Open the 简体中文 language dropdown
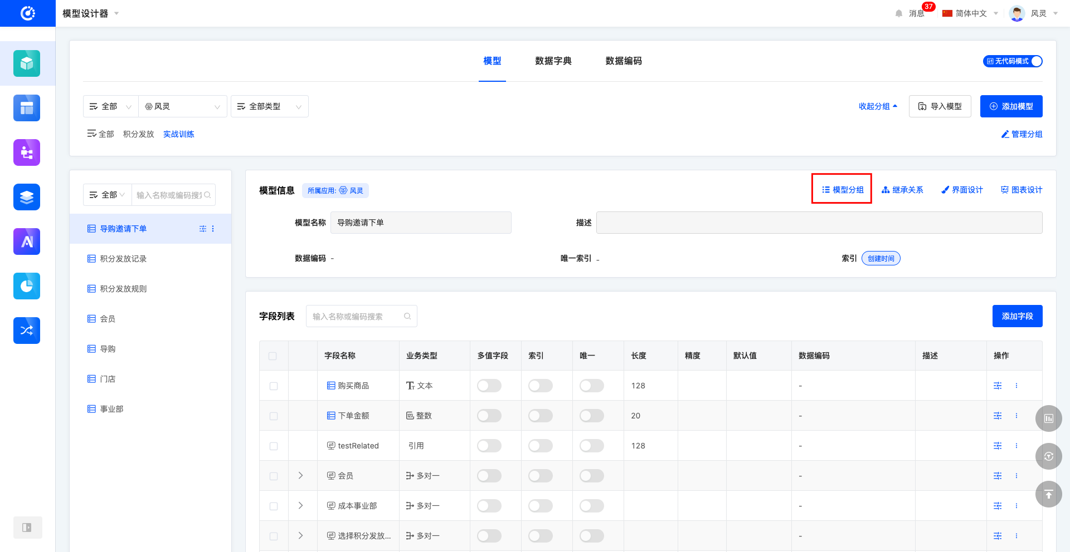1070x552 pixels. click(970, 13)
